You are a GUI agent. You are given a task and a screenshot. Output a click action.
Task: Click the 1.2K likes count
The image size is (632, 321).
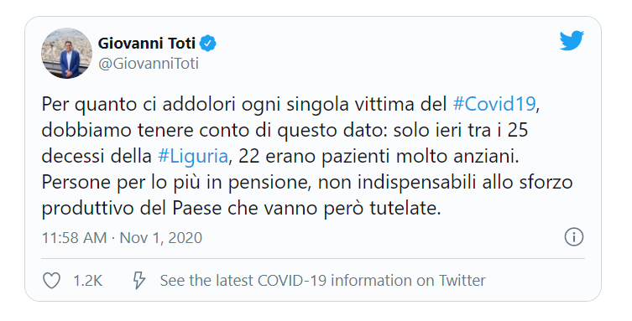tap(87, 281)
